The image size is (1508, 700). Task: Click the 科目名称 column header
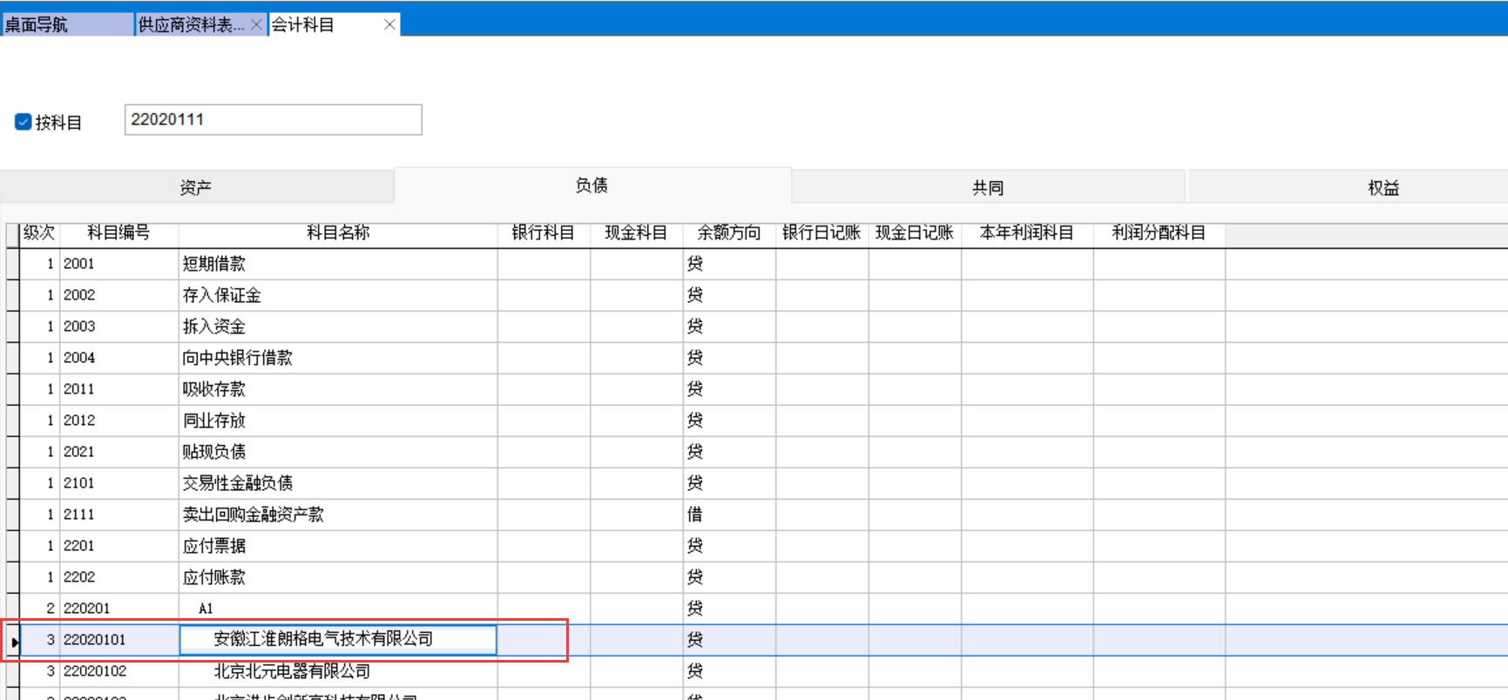(338, 233)
